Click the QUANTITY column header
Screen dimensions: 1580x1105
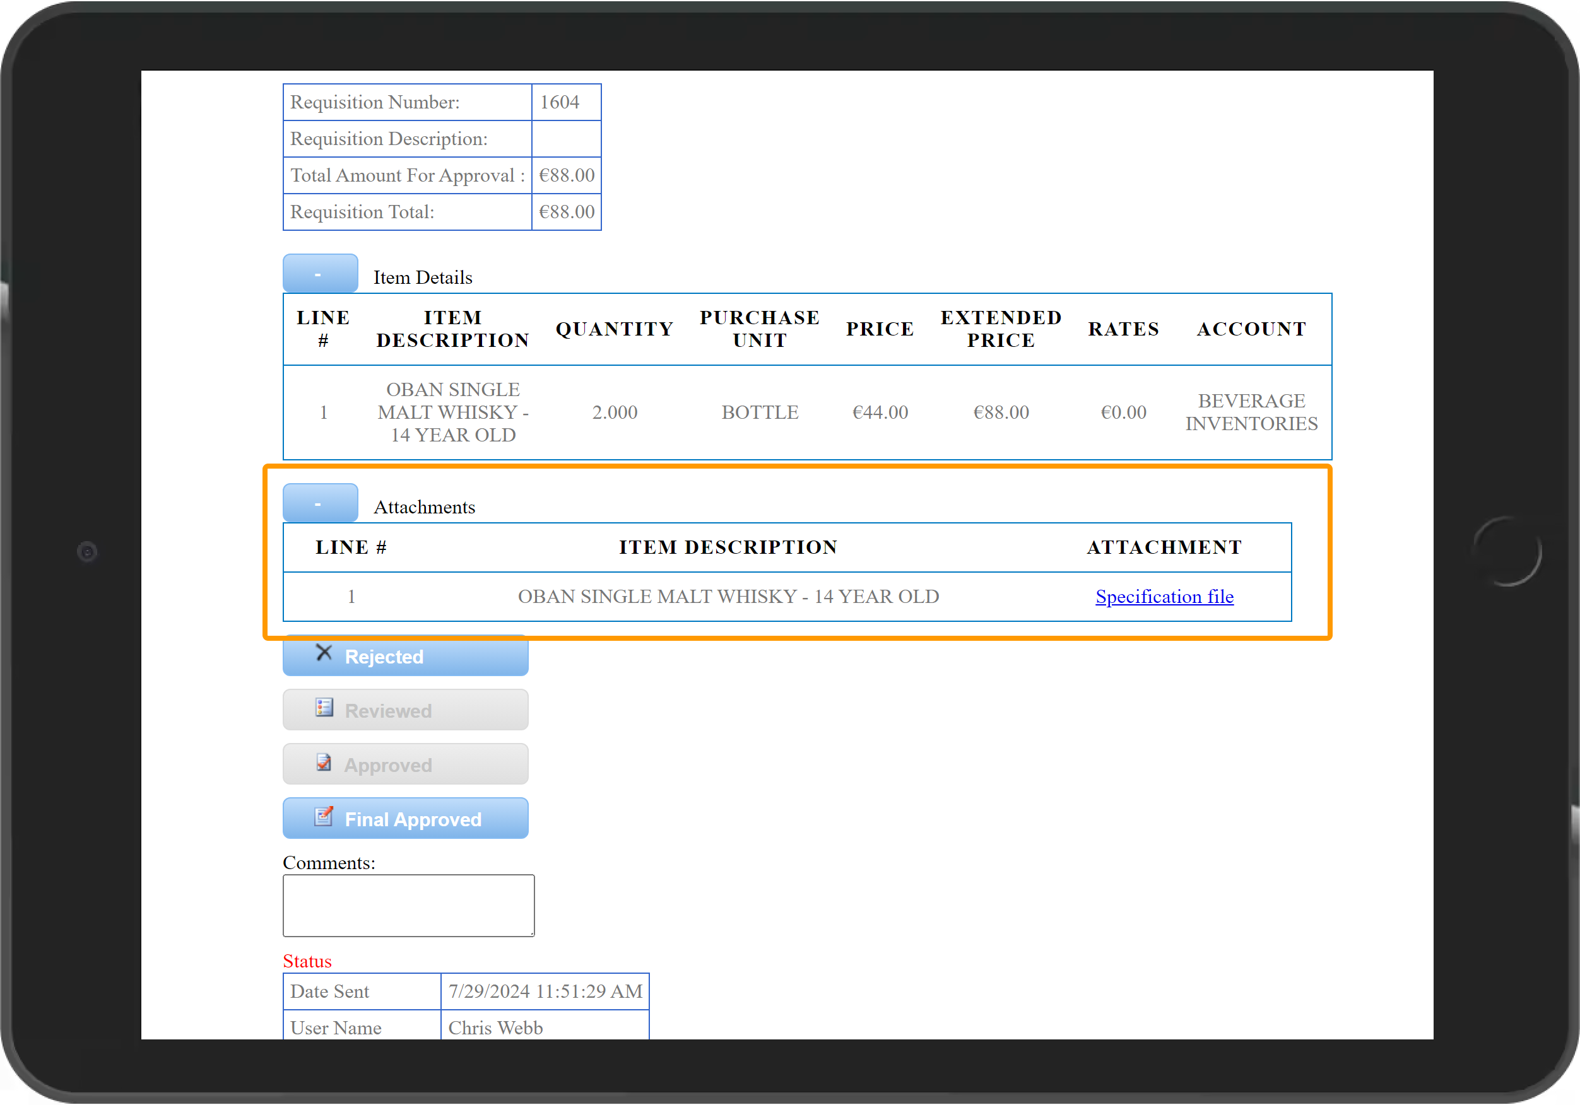click(x=615, y=330)
